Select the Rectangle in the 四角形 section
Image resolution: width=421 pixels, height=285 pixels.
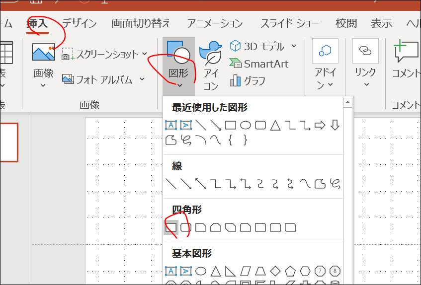tap(171, 227)
